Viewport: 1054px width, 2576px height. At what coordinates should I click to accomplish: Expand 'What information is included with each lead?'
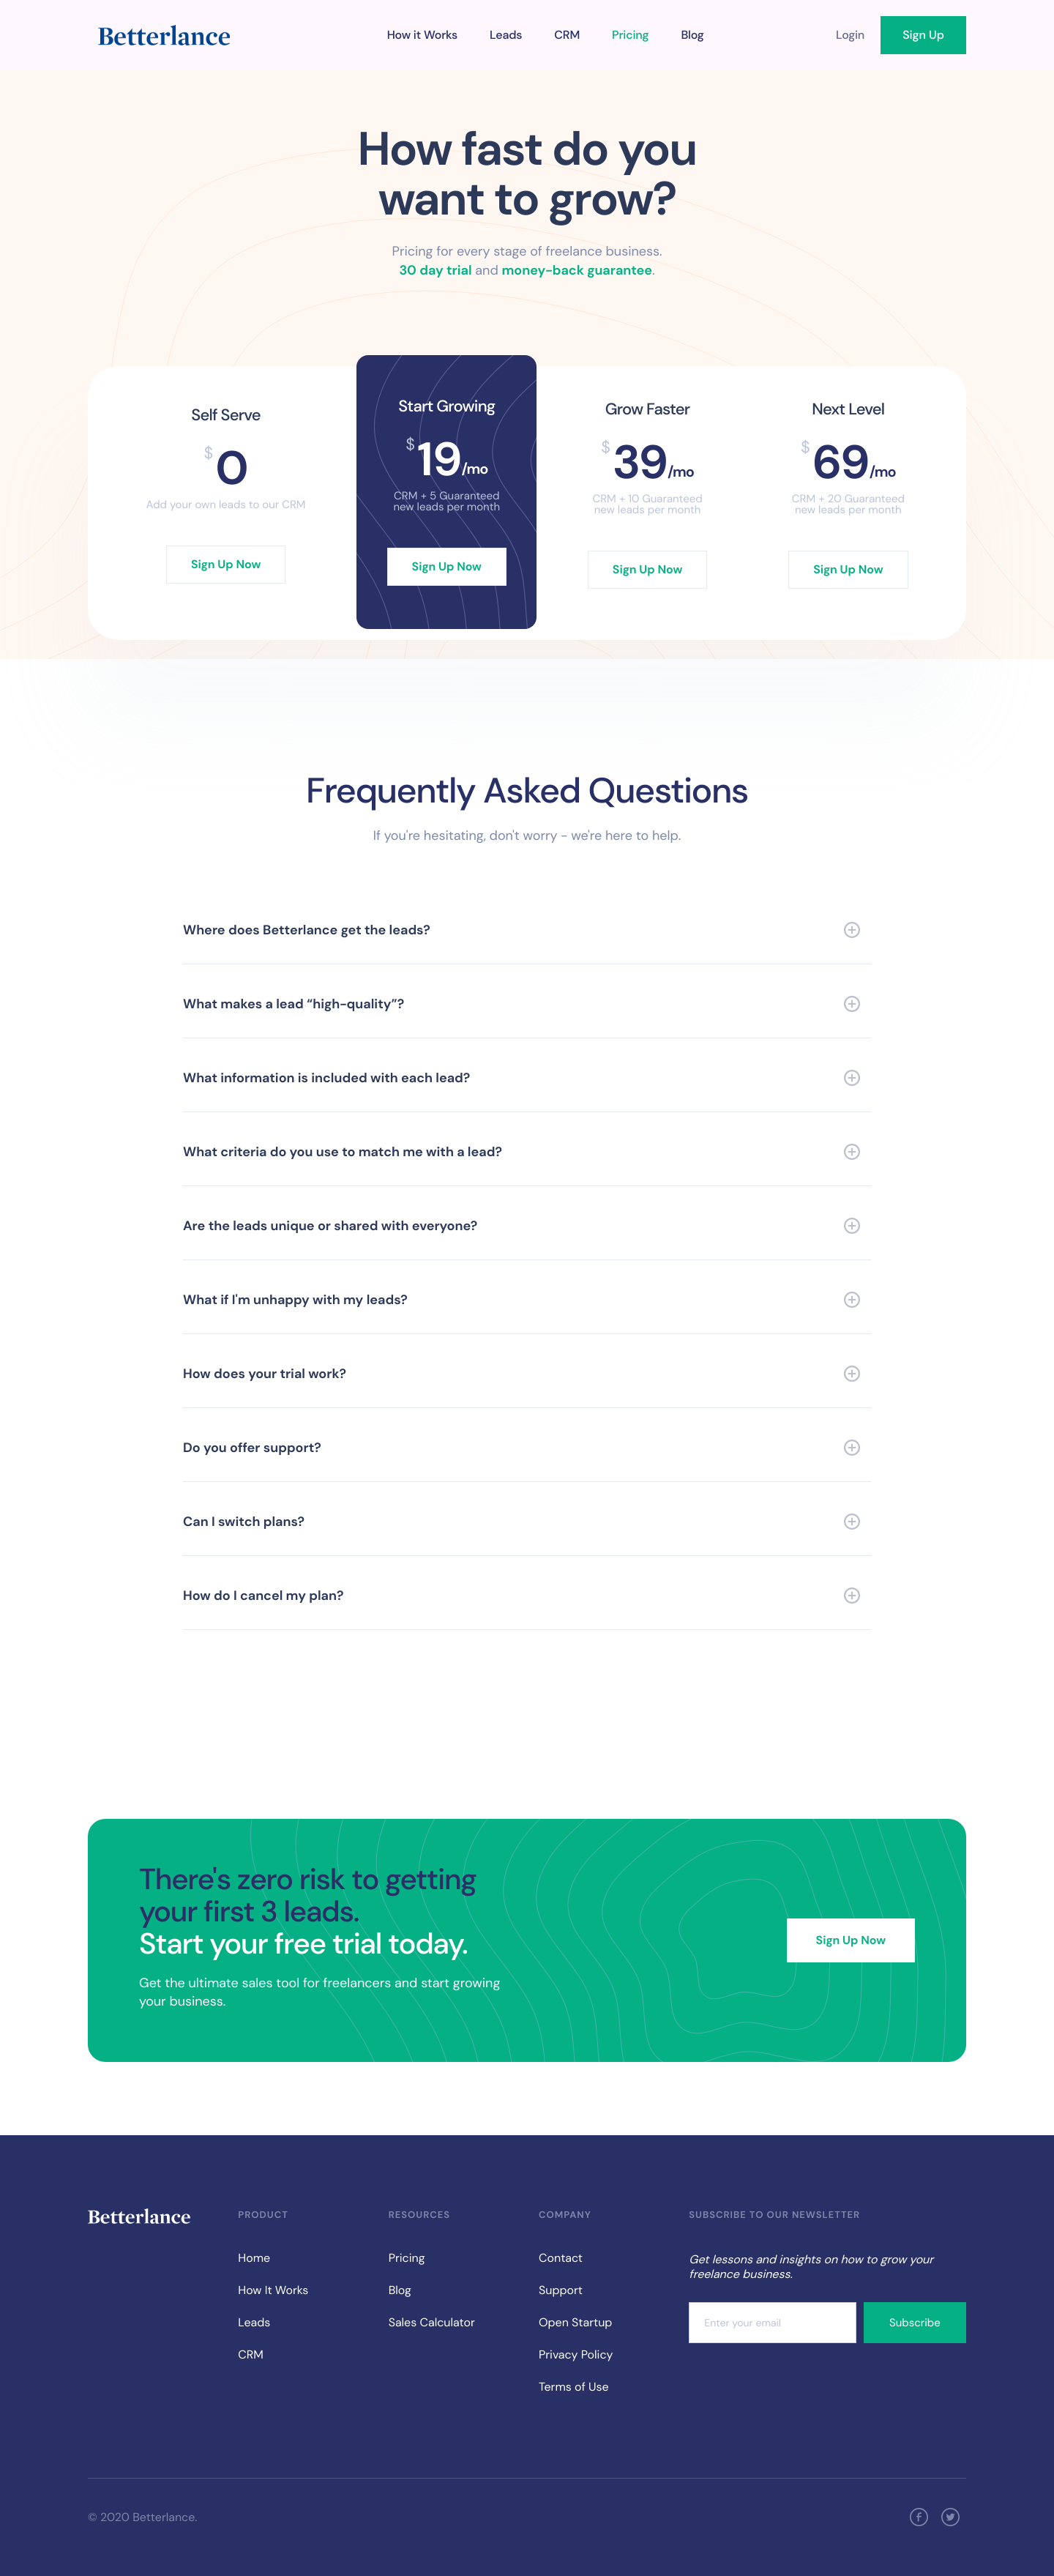coord(526,1077)
